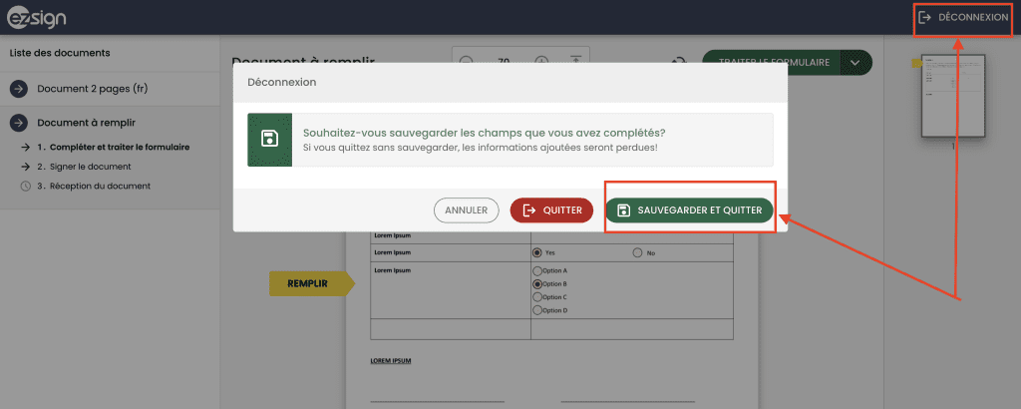1021x409 pixels.
Task: Click clock icon next to Réception du document
Action: [25, 186]
